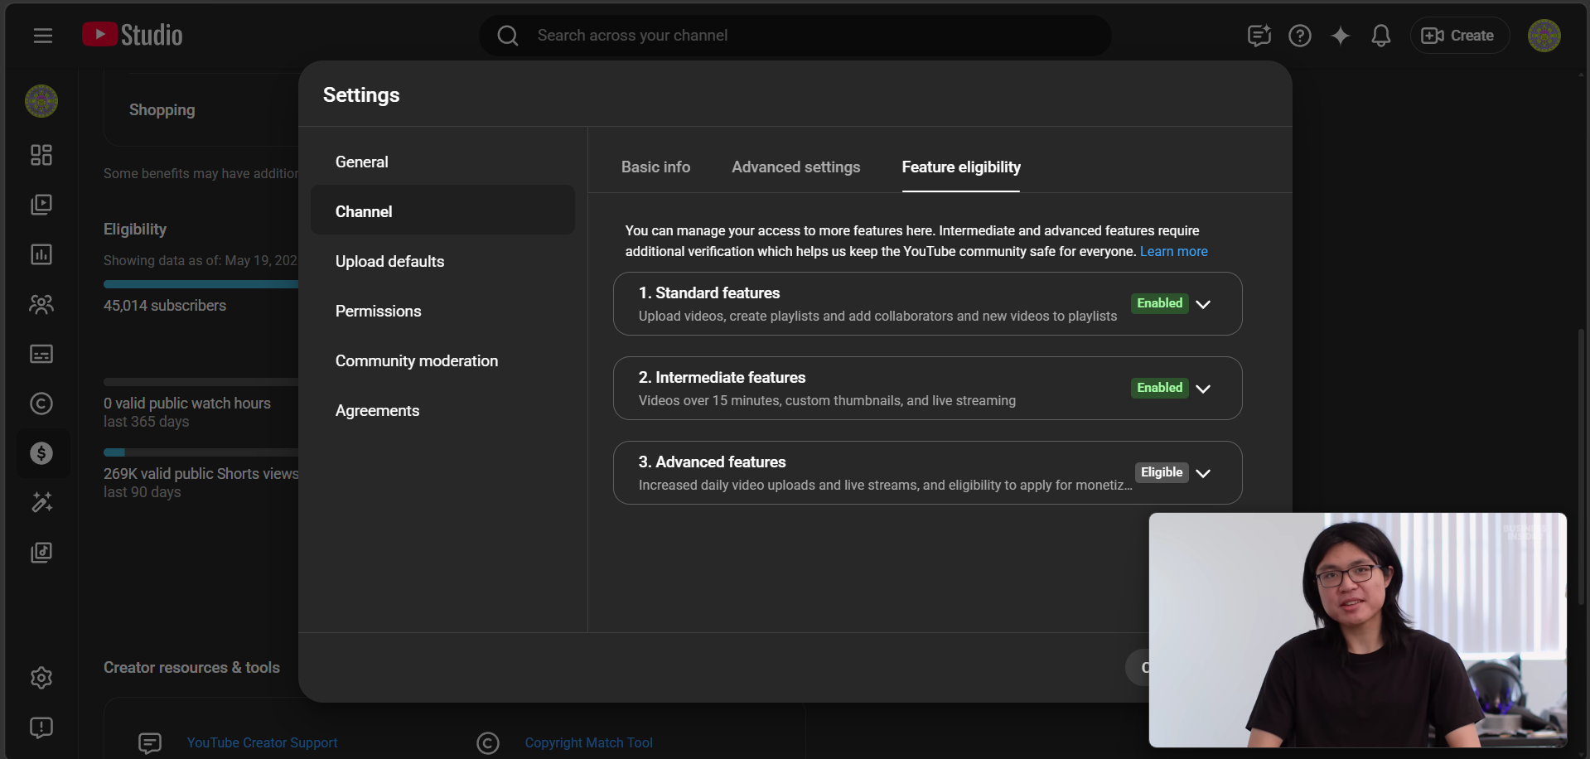Click the Learn more link
1590x759 pixels.
click(1173, 252)
